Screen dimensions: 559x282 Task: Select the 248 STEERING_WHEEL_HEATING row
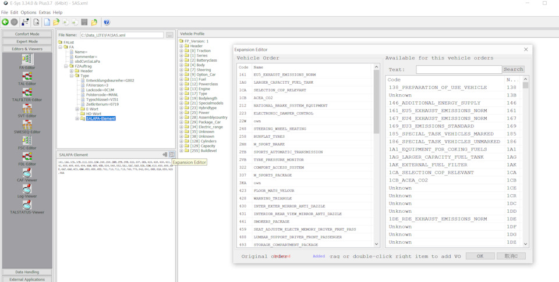[305, 128]
